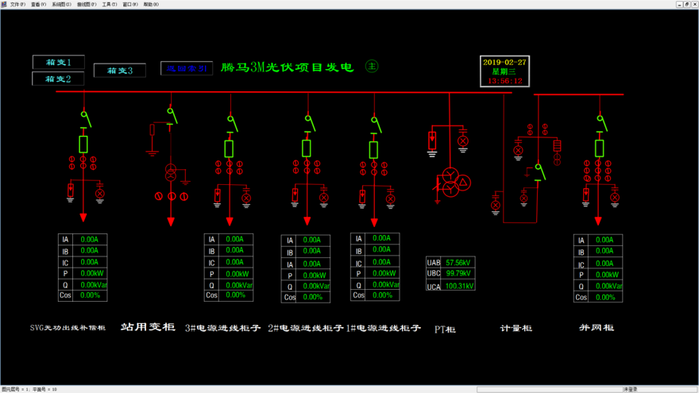Click the blue-text 返回索引 button
The image size is (699, 393).
click(x=187, y=69)
